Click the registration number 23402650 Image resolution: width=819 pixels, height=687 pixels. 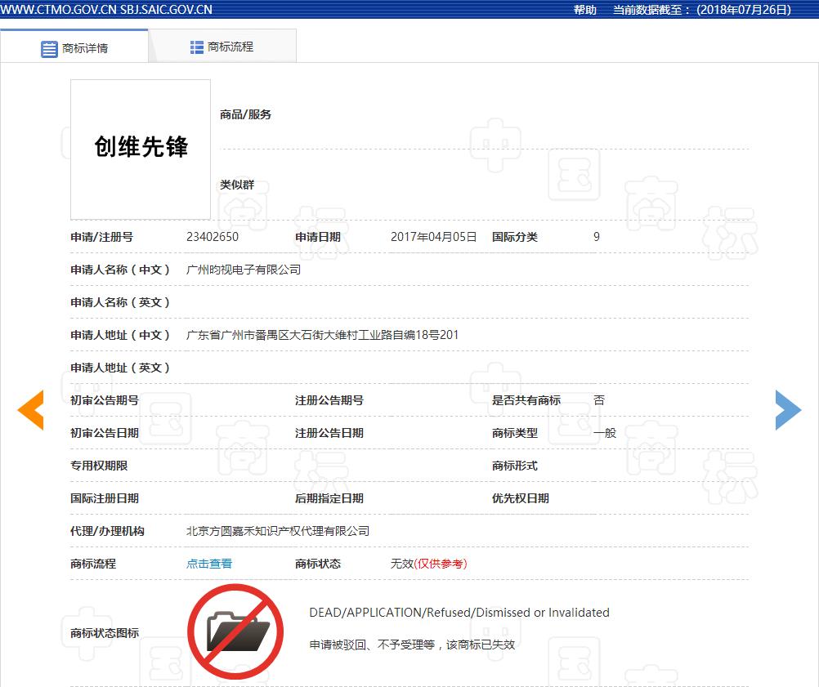[213, 237]
